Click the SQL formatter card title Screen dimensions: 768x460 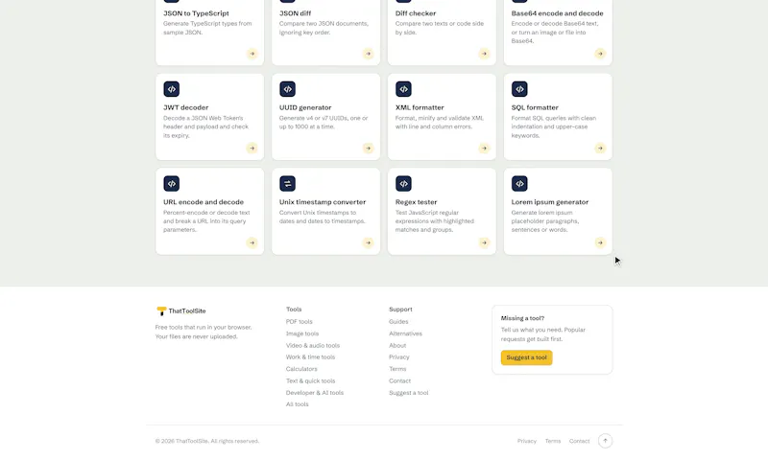pyautogui.click(x=535, y=107)
